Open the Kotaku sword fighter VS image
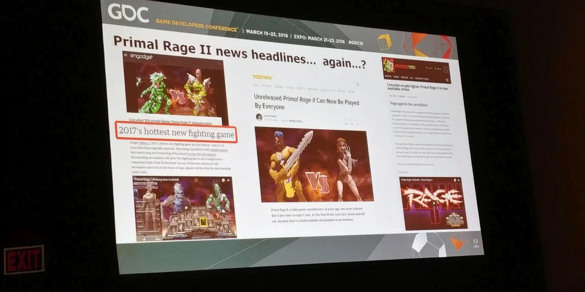The image size is (585, 292). [x=314, y=164]
